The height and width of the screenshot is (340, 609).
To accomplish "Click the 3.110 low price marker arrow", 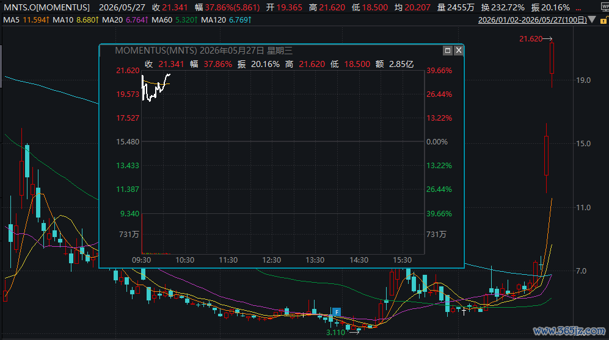I will pos(355,332).
